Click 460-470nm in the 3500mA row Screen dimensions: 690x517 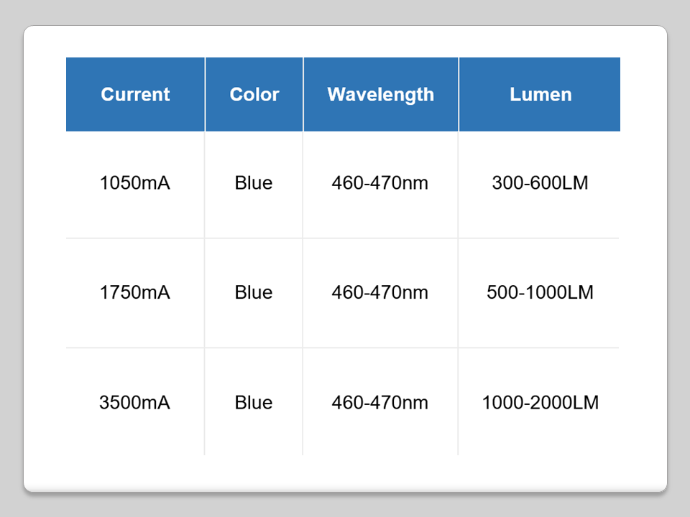coord(379,402)
